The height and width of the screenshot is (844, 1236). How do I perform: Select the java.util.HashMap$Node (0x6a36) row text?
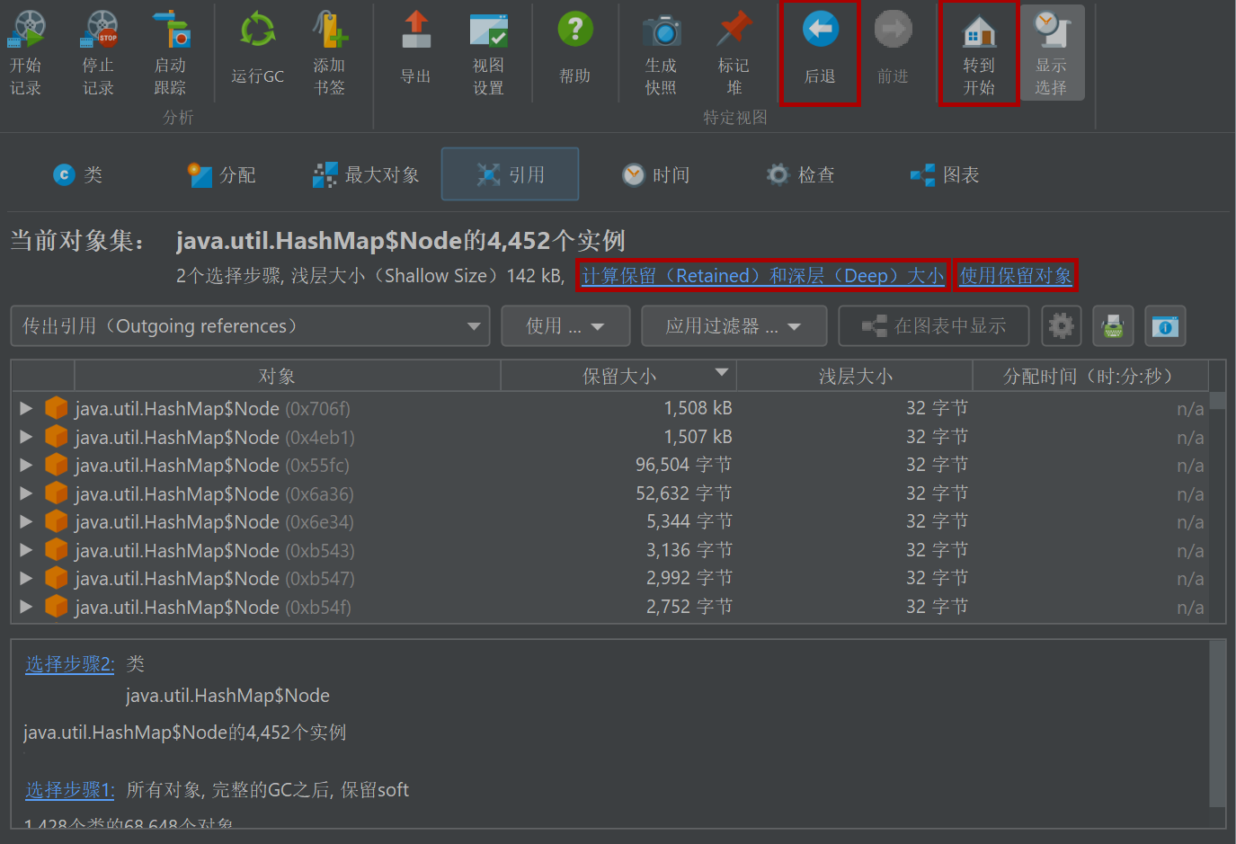215,494
